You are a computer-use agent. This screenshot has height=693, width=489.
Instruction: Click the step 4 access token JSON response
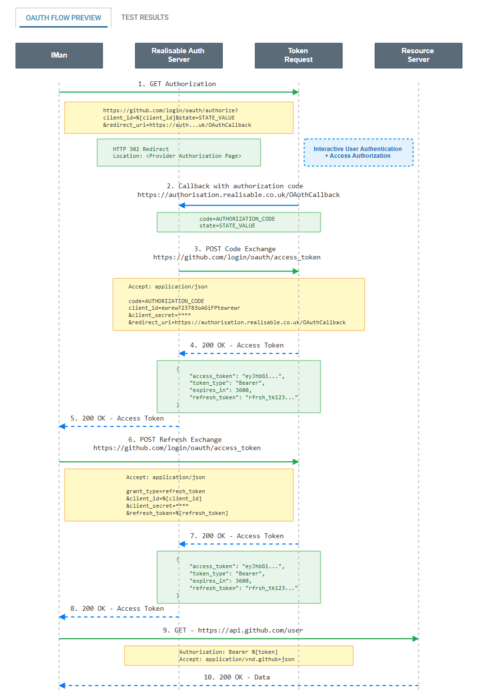click(x=238, y=387)
